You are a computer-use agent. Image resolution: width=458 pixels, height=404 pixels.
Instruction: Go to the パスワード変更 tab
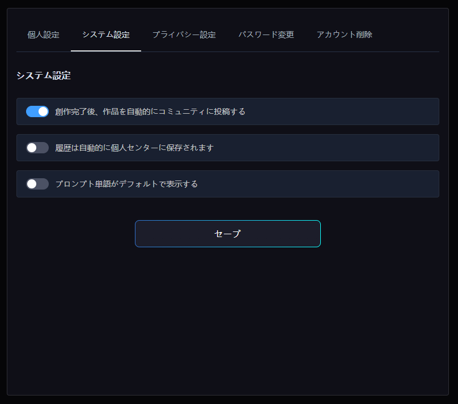[x=266, y=35]
